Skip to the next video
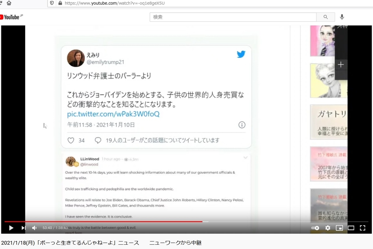The image size is (373, 249). pyautogui.click(x=23, y=228)
